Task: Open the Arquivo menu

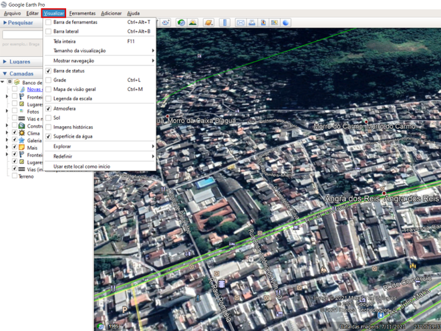Action: point(12,13)
